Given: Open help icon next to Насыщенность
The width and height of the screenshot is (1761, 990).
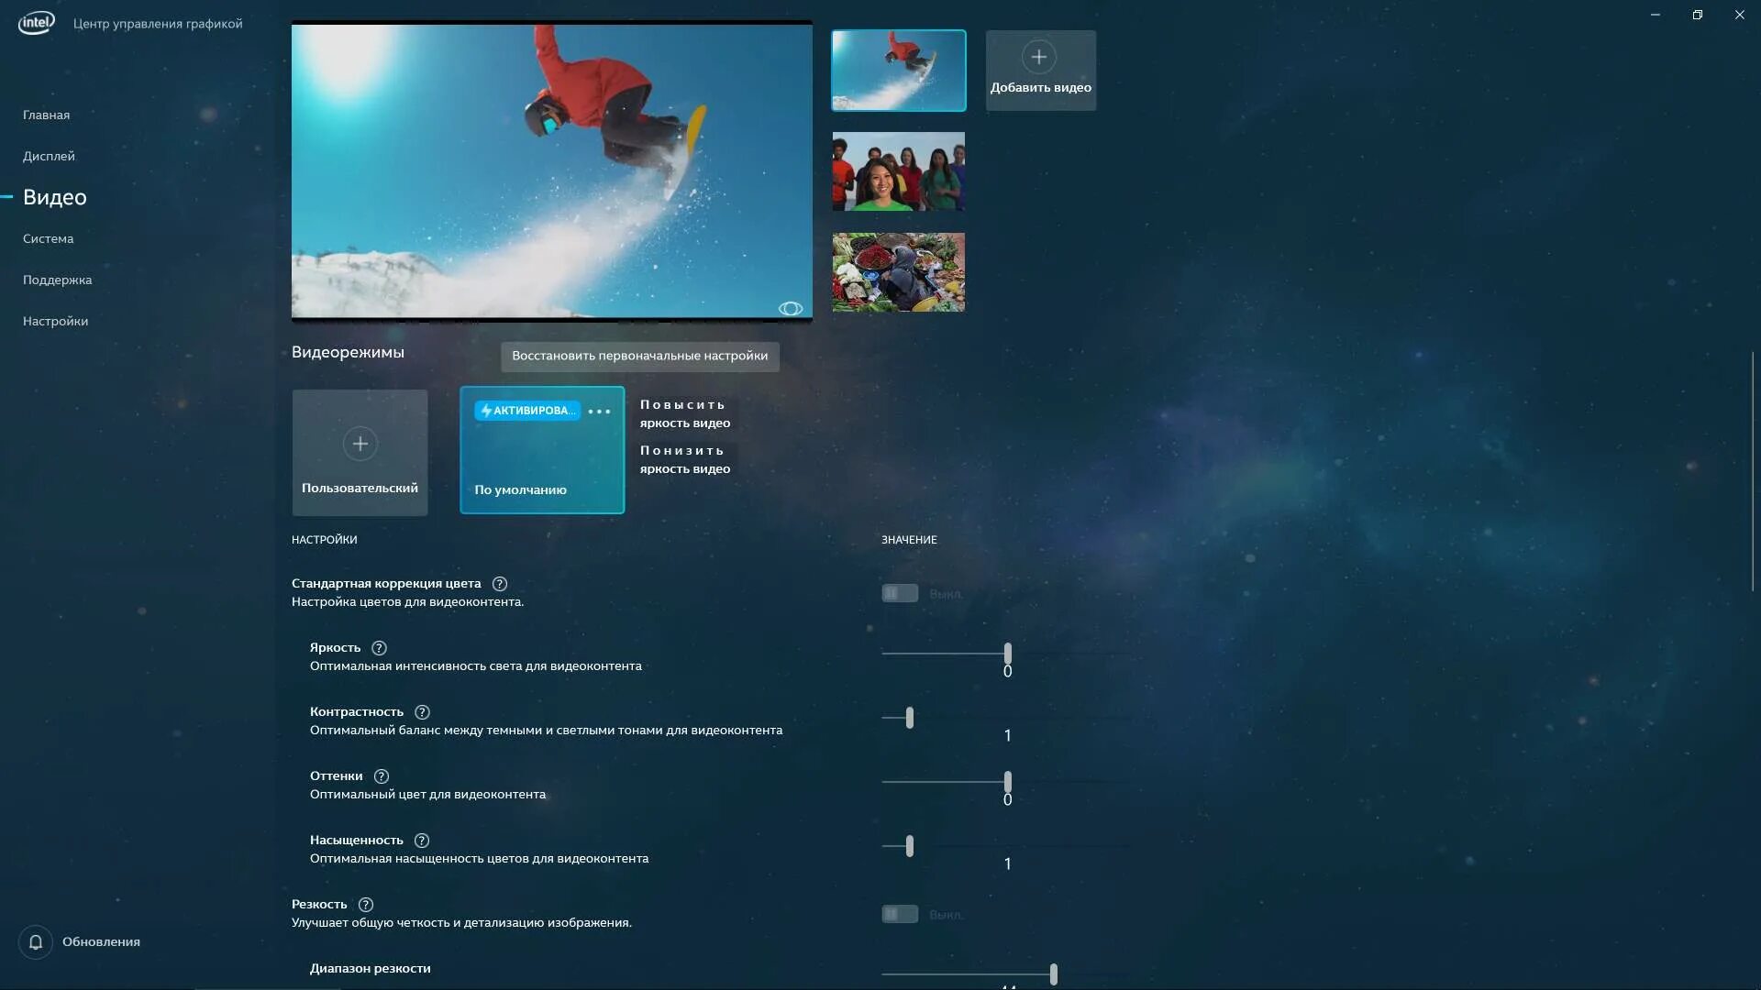Looking at the screenshot, I should (422, 841).
